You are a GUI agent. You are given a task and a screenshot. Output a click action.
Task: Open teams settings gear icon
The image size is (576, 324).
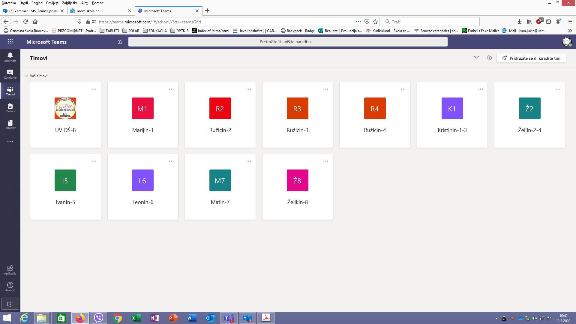pyautogui.click(x=489, y=58)
